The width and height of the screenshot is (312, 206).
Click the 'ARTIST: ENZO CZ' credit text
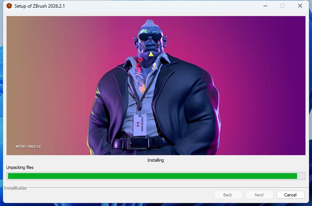point(28,146)
